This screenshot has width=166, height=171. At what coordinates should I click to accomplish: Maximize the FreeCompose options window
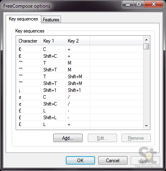pos(139,4)
